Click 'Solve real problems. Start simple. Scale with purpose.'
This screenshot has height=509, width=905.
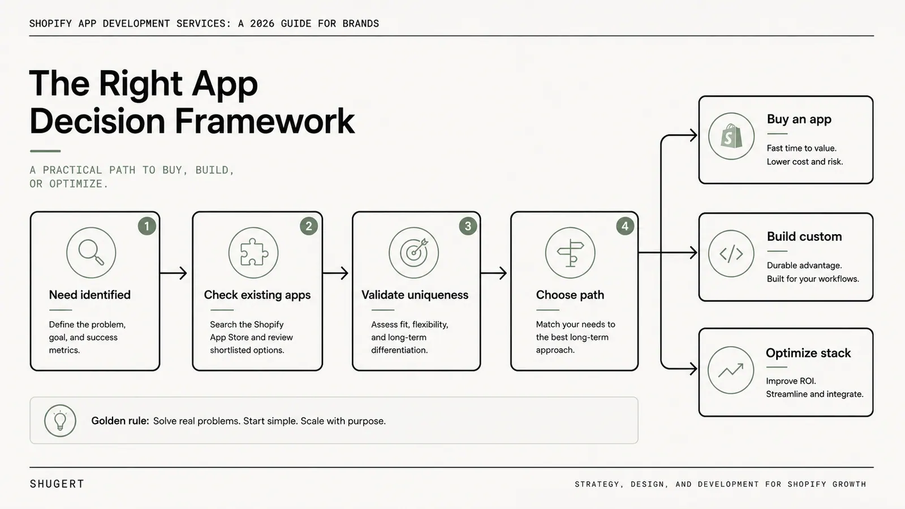point(269,421)
